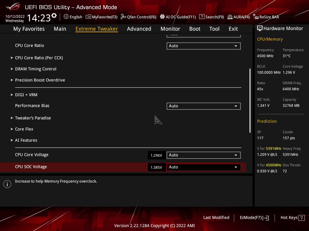The image size is (309, 231).
Task: Open CPU SOC Voltage Auto dropdown
Action: (x=204, y=167)
